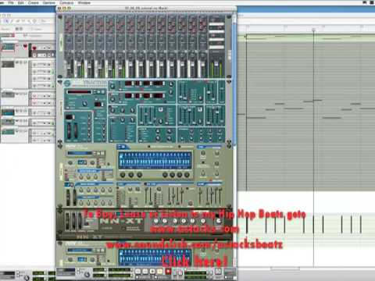This screenshot has width=375, height=281.
Task: Click the song position marker in the sequencer ruler
Action: (314, 30)
